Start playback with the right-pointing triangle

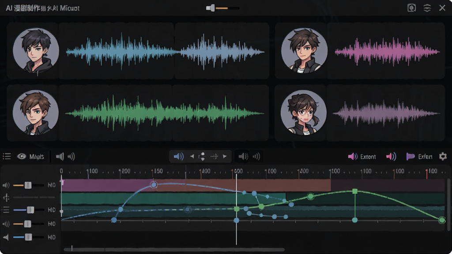click(x=225, y=157)
